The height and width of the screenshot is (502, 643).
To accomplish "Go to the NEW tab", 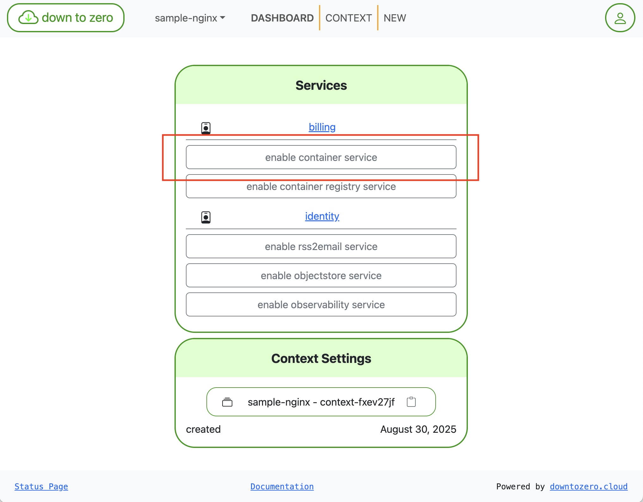I will tap(395, 18).
